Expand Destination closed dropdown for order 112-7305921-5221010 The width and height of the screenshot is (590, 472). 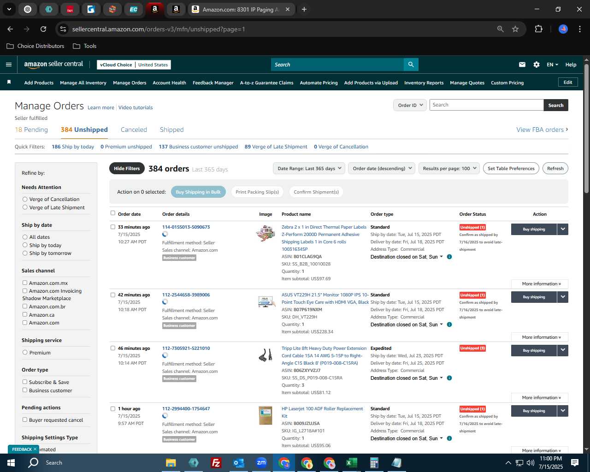point(407,378)
